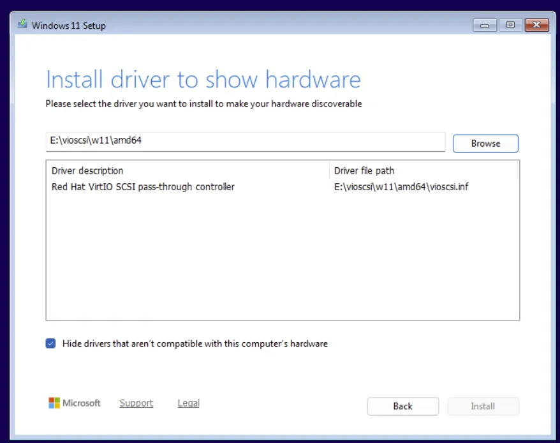Click the Browse button
Image resolution: width=560 pixels, height=443 pixels.
pyautogui.click(x=485, y=144)
